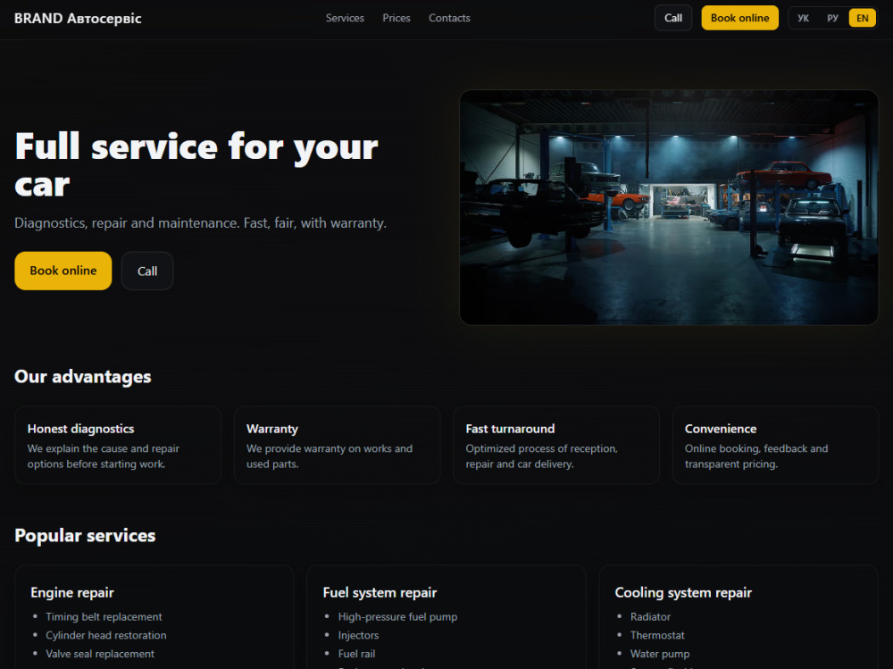
Task: Click 'Timing belt replacement' item
Action: point(104,616)
